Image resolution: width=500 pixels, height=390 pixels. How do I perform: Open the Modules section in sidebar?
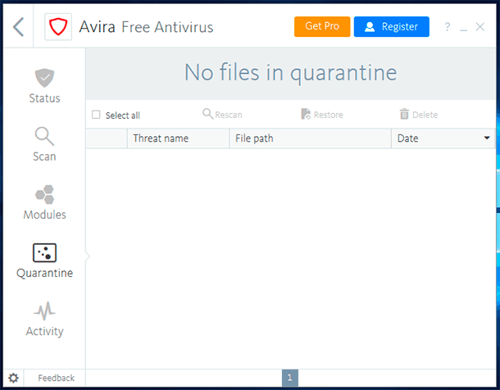click(44, 202)
